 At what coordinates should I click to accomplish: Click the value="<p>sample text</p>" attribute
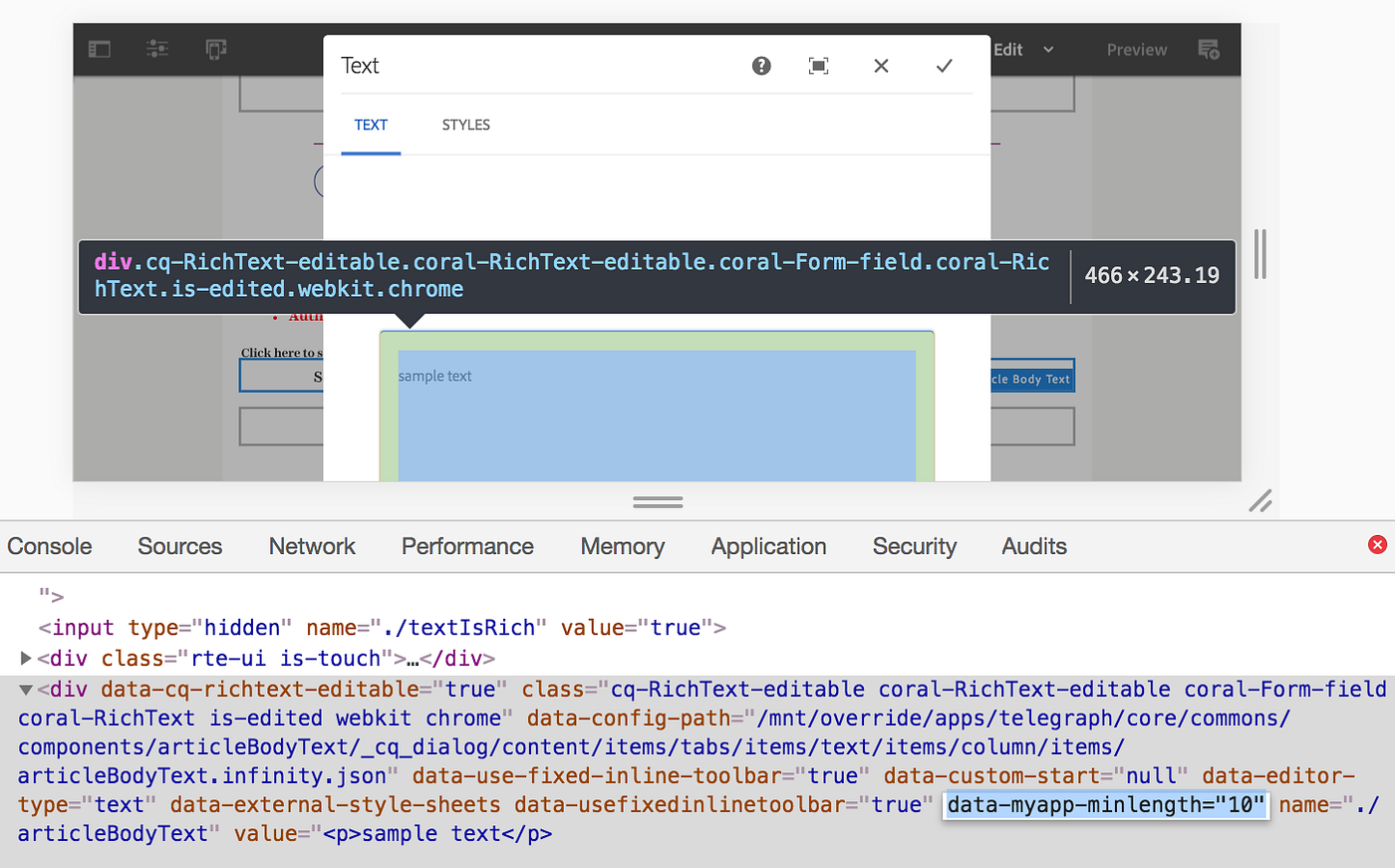[393, 833]
